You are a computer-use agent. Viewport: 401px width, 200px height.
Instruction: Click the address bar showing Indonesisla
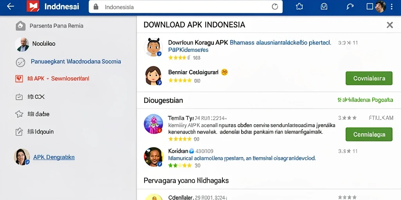[186, 7]
